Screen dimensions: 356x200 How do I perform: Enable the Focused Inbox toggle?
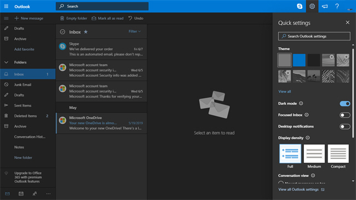[x=345, y=115]
